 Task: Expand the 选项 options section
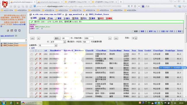click(33, 48)
